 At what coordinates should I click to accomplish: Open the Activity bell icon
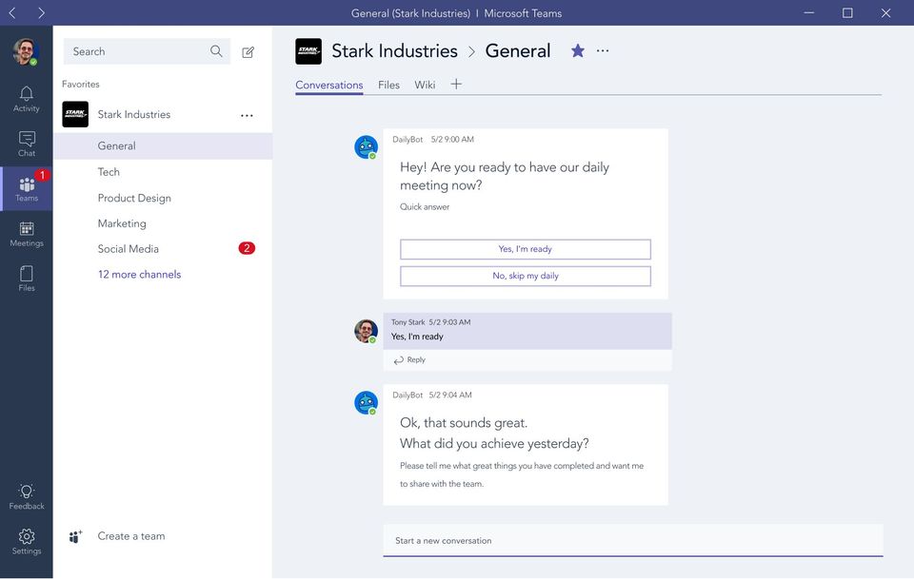(x=27, y=93)
